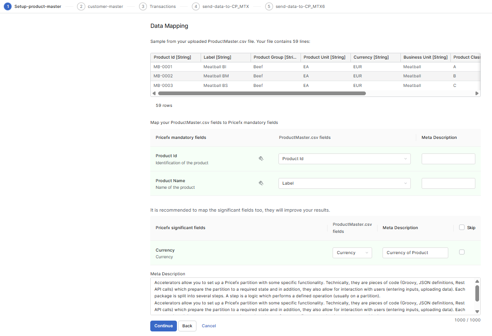Click wrench icon beside Product Name field
Screen dimensions: 492x336
[261, 183]
